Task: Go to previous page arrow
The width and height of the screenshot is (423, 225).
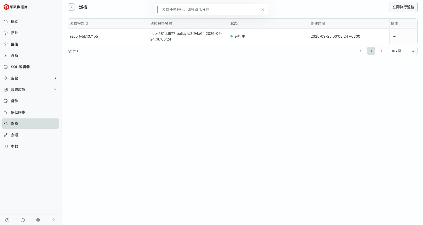Action: point(361,51)
